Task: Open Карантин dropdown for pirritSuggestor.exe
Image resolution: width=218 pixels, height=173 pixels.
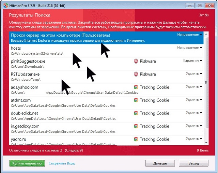Action: (192, 61)
